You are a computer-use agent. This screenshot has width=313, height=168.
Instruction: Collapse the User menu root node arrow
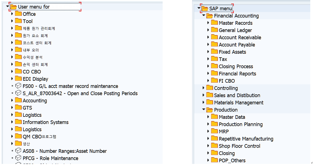coord(8,6)
